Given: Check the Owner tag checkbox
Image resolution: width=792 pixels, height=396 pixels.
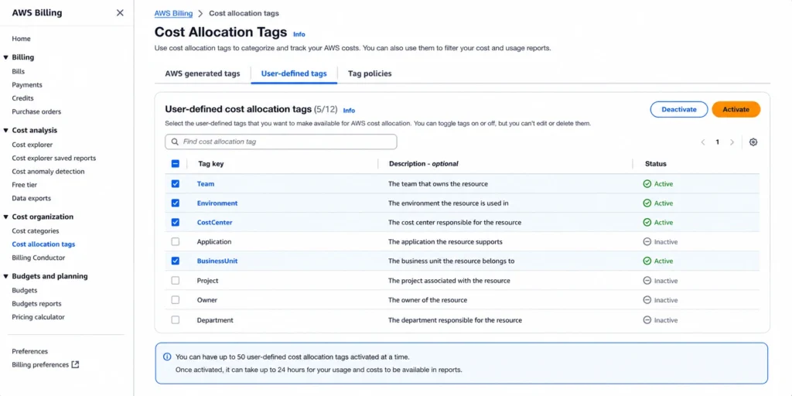Looking at the screenshot, I should tap(176, 300).
